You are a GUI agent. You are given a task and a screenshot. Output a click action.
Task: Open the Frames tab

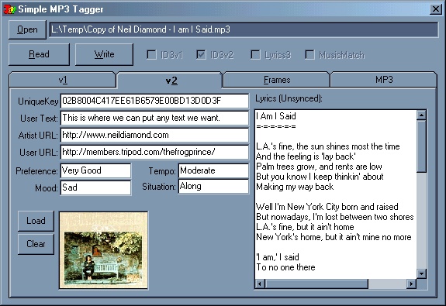[x=276, y=80]
